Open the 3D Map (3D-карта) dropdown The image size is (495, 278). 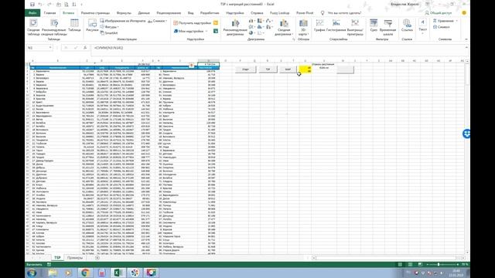[x=303, y=27]
